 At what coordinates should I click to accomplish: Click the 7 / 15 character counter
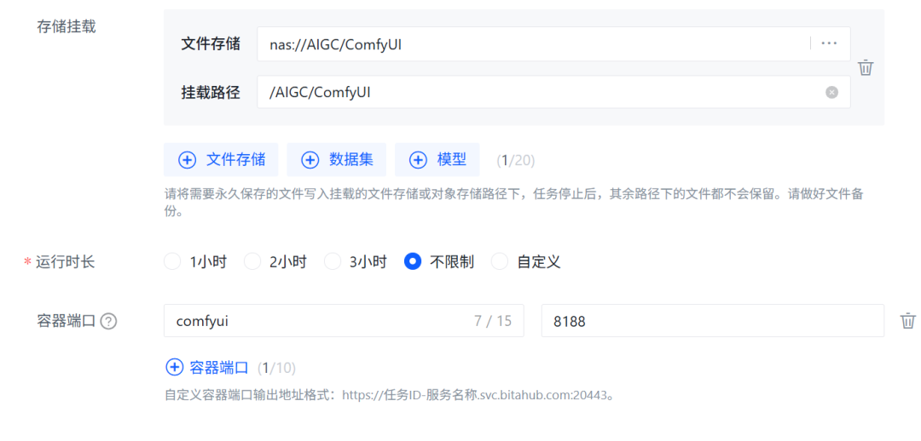(x=493, y=321)
